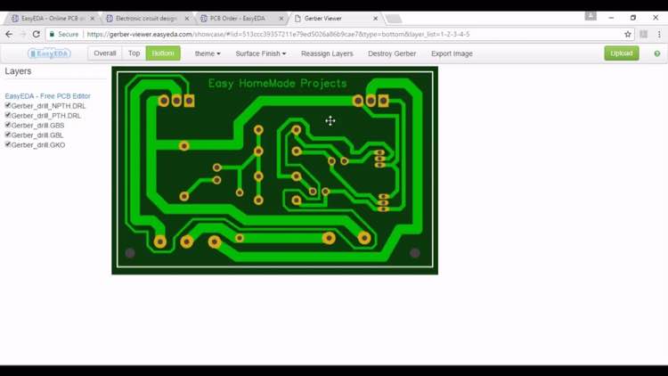This screenshot has height=376, width=668.
Task: Click the Gerber_drill.GBL layer name
Action: click(x=37, y=135)
